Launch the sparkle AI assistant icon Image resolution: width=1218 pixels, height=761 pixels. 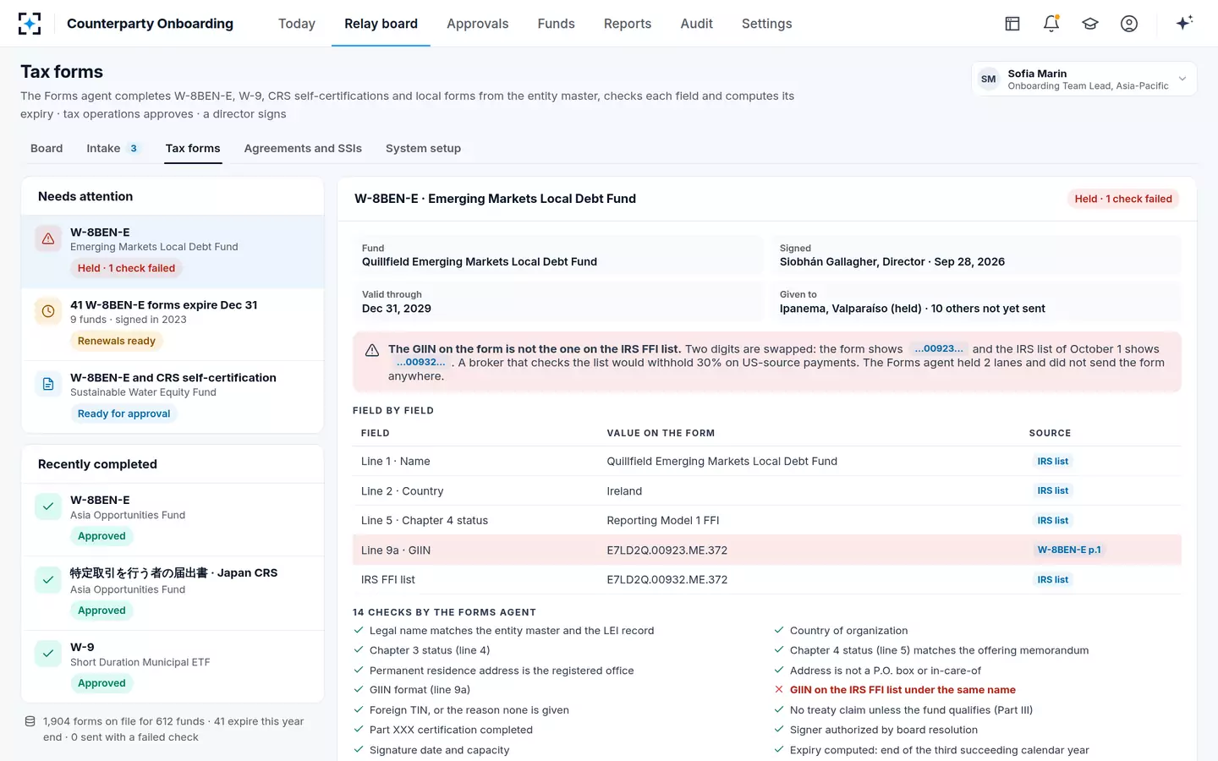coord(1184,23)
